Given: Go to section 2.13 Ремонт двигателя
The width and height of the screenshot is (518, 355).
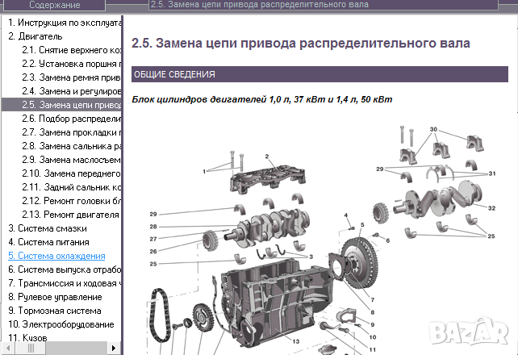Looking at the screenshot, I should coord(71,215).
